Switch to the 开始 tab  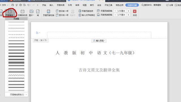(x=44, y=5)
